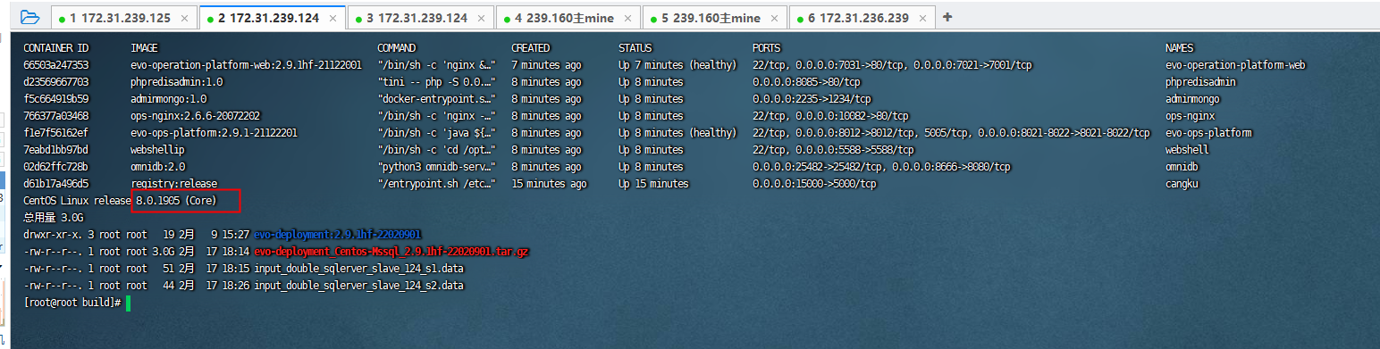Click container ID f1e7f56162ef
1380x349 pixels.
[55, 133]
